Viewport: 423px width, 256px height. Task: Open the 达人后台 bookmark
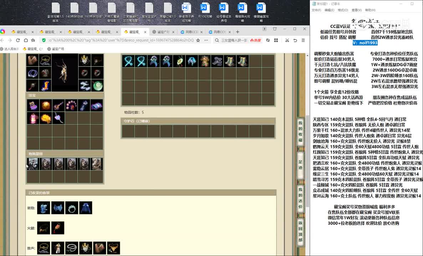(x=10, y=49)
